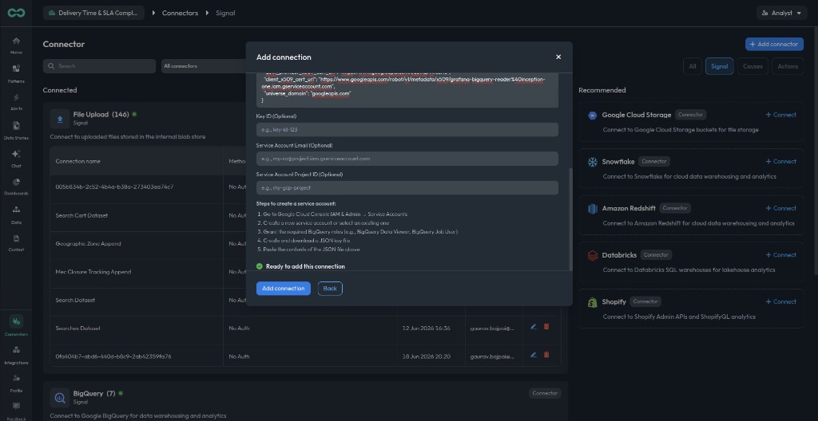This screenshot has width=818, height=421.
Task: Click inside the JSON credentials text area
Action: pyautogui.click(x=407, y=90)
